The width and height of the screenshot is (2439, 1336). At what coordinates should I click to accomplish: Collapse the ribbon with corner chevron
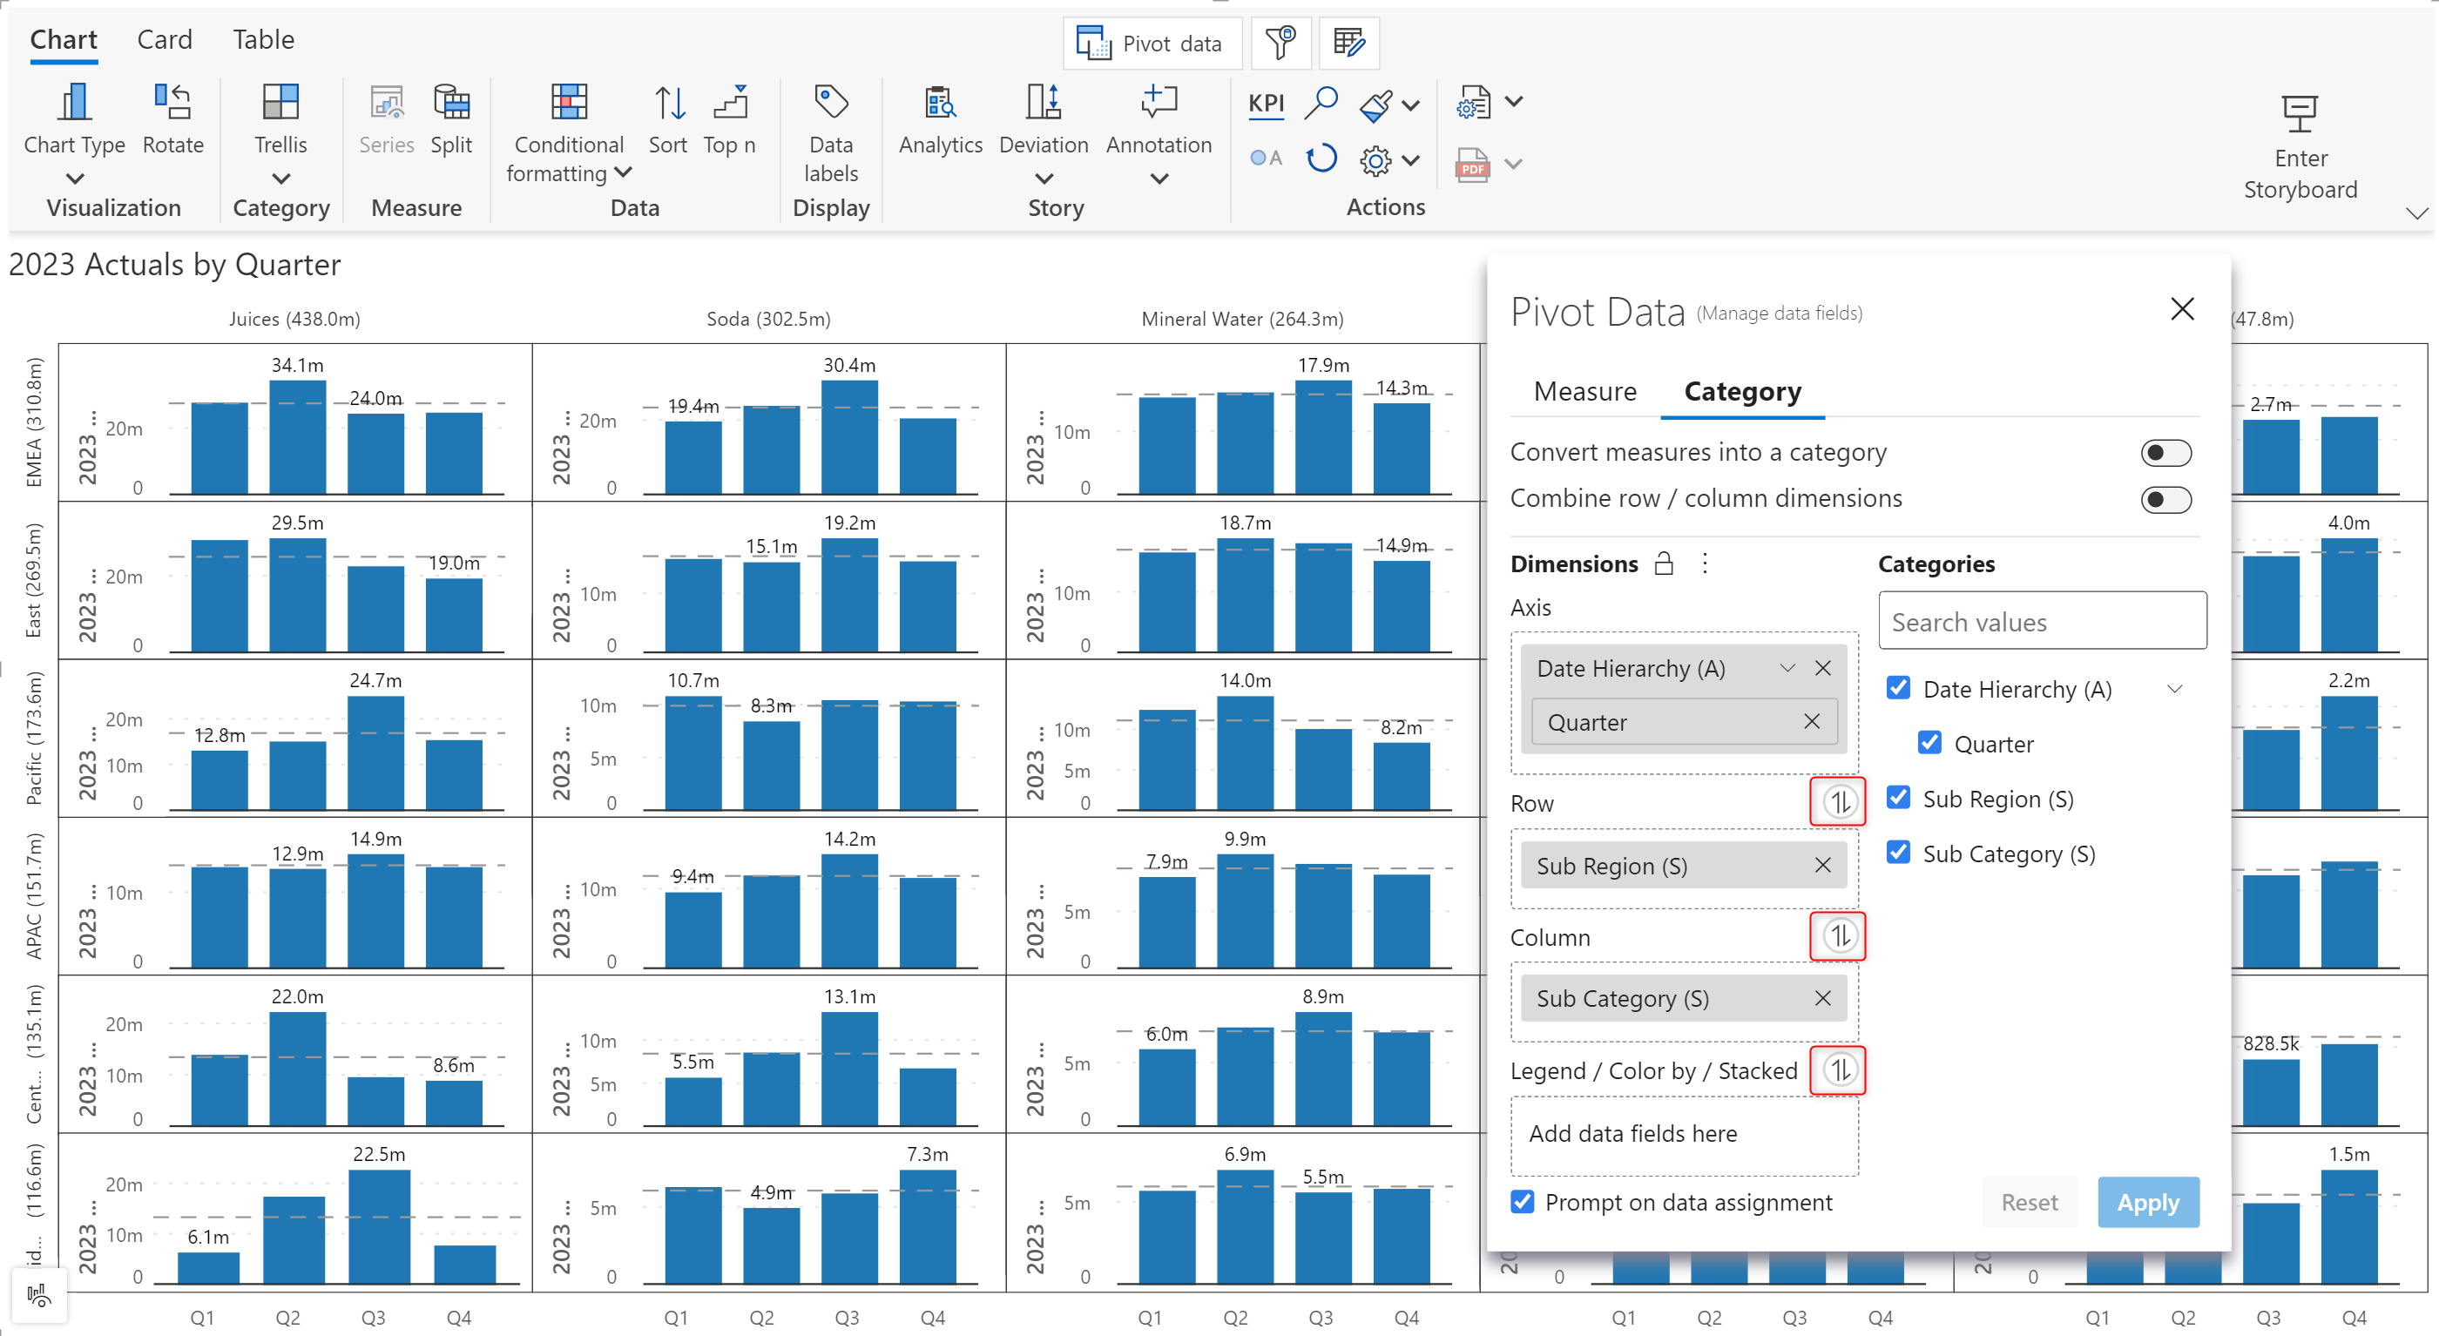tap(2417, 213)
